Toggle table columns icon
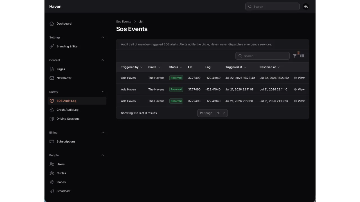The height and width of the screenshot is (202, 360). coord(302,56)
